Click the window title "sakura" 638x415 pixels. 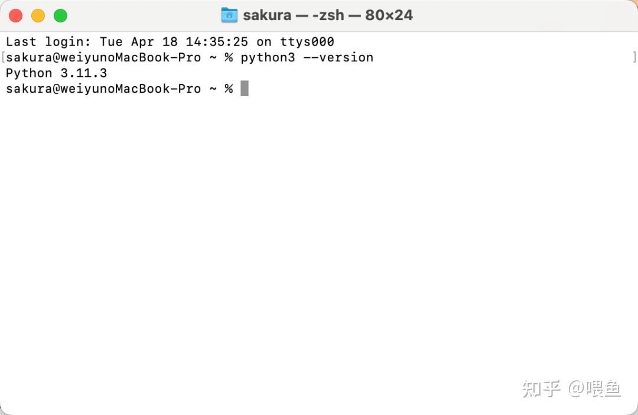267,15
